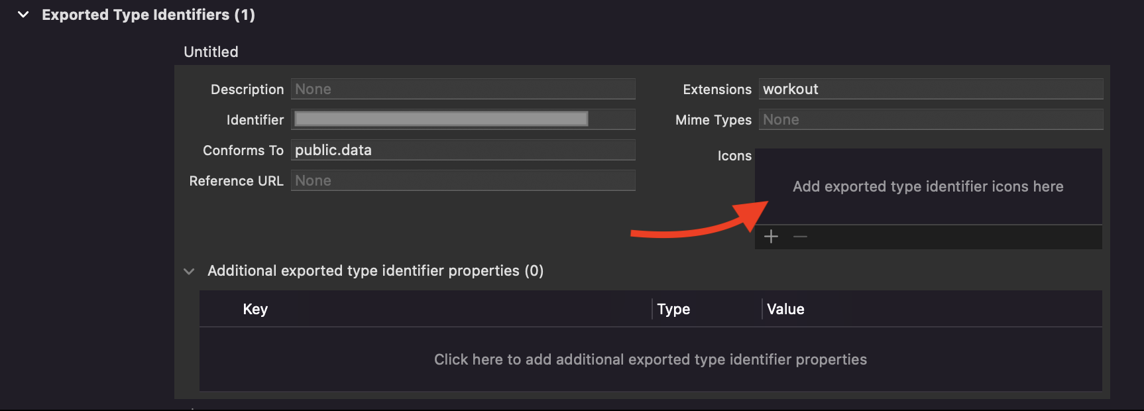This screenshot has height=411, width=1144.
Task: Click the Mime Types text field
Action: click(x=931, y=119)
